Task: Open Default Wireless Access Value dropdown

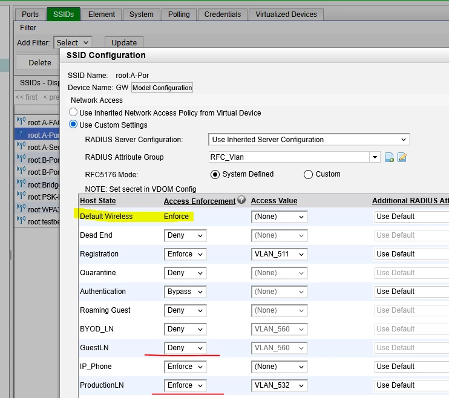Action: (x=279, y=217)
